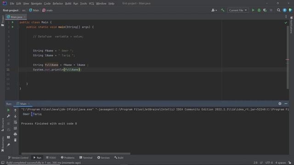
Task: Click the LF line separator status entry
Action: point(261,163)
